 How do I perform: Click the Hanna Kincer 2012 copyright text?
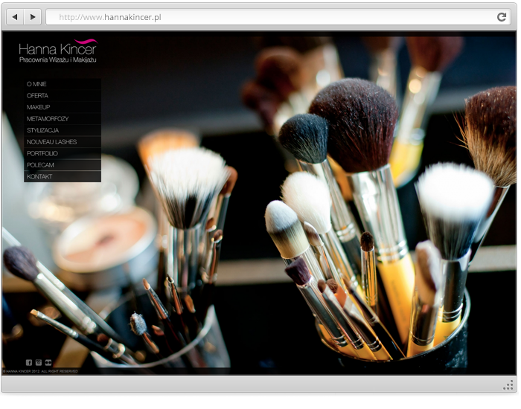[x=40, y=371]
